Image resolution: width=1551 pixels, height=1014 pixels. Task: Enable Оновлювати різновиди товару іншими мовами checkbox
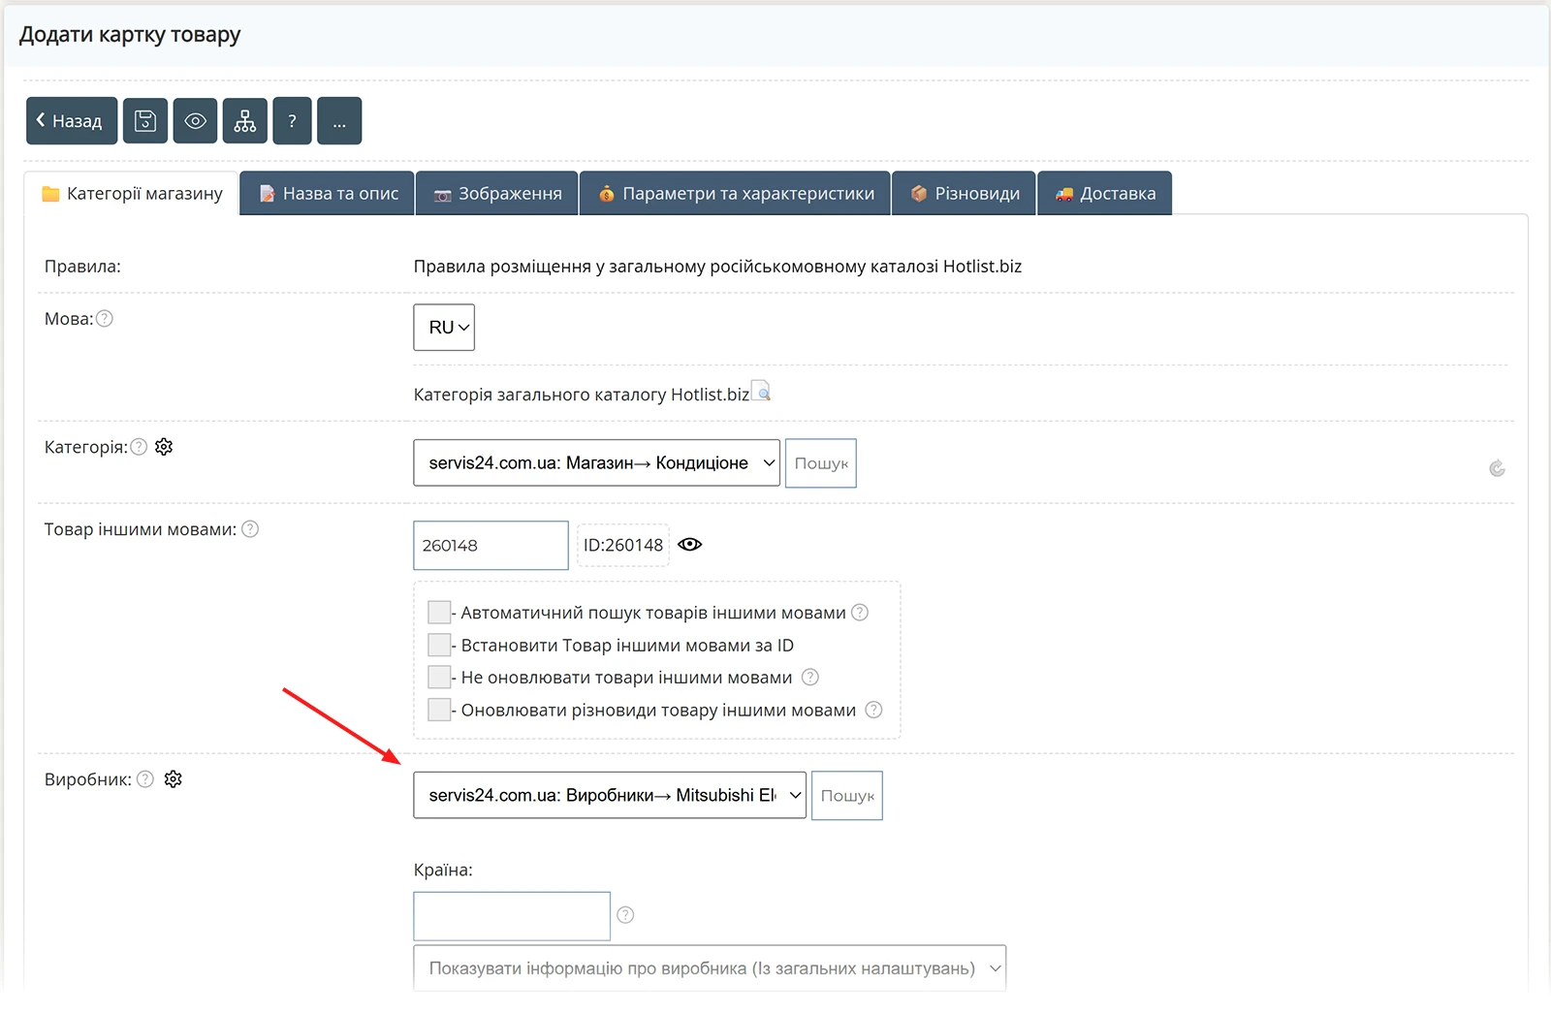(x=439, y=711)
